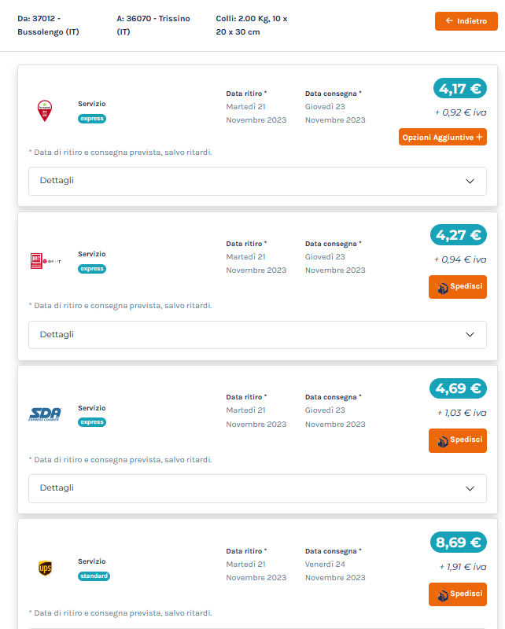
Task: Click the red map-pin courier logo
Action: click(45, 111)
